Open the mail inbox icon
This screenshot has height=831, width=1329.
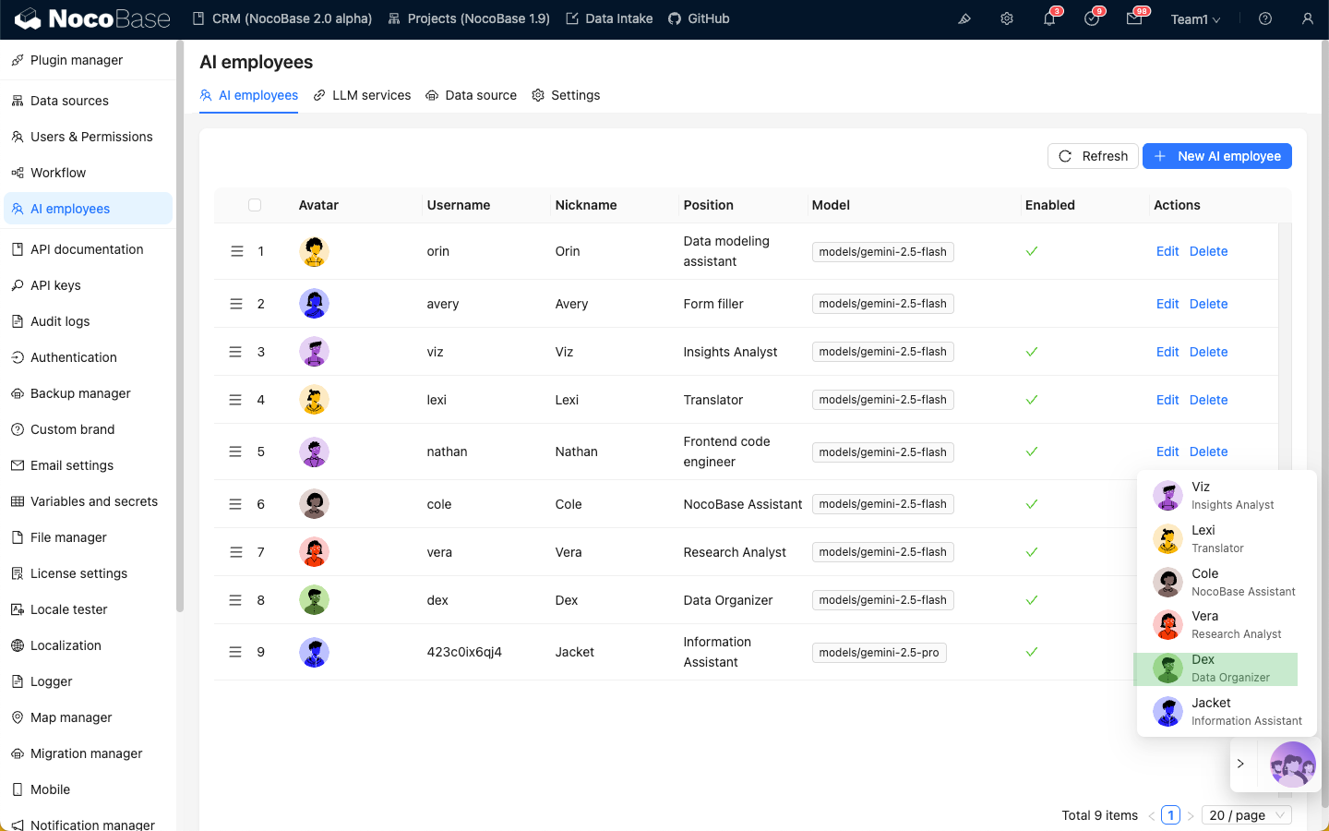[1134, 18]
